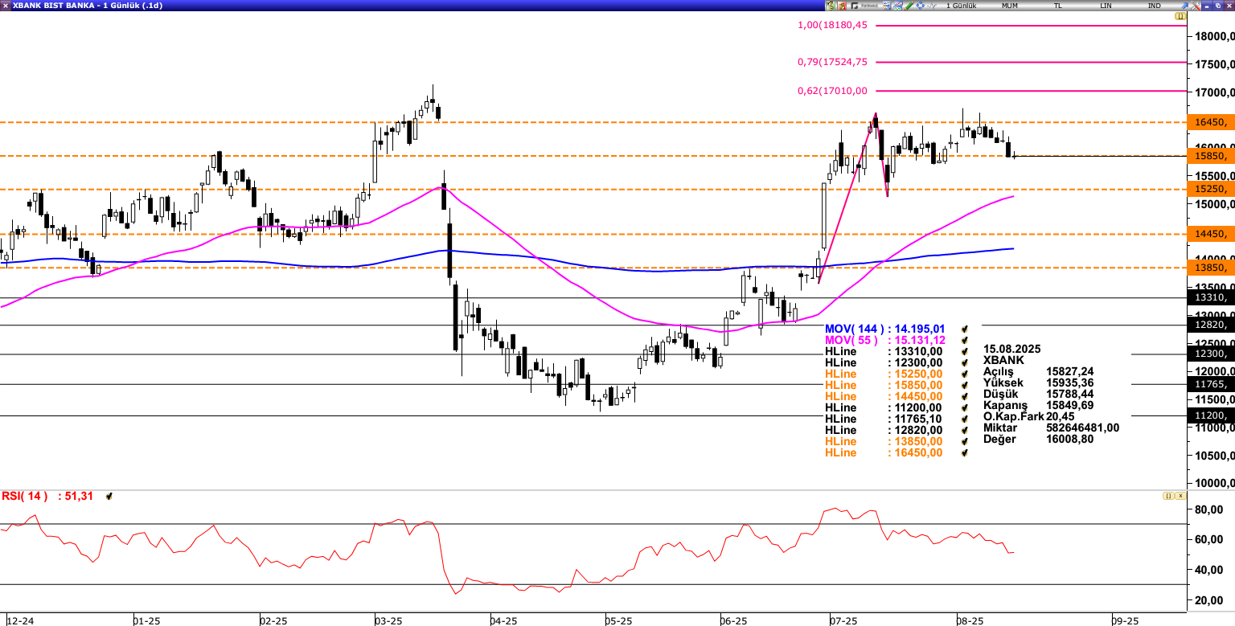Viewport: 1235px width, 626px height.
Task: Click the pulse waveform indicator icon
Action: (931, 6)
